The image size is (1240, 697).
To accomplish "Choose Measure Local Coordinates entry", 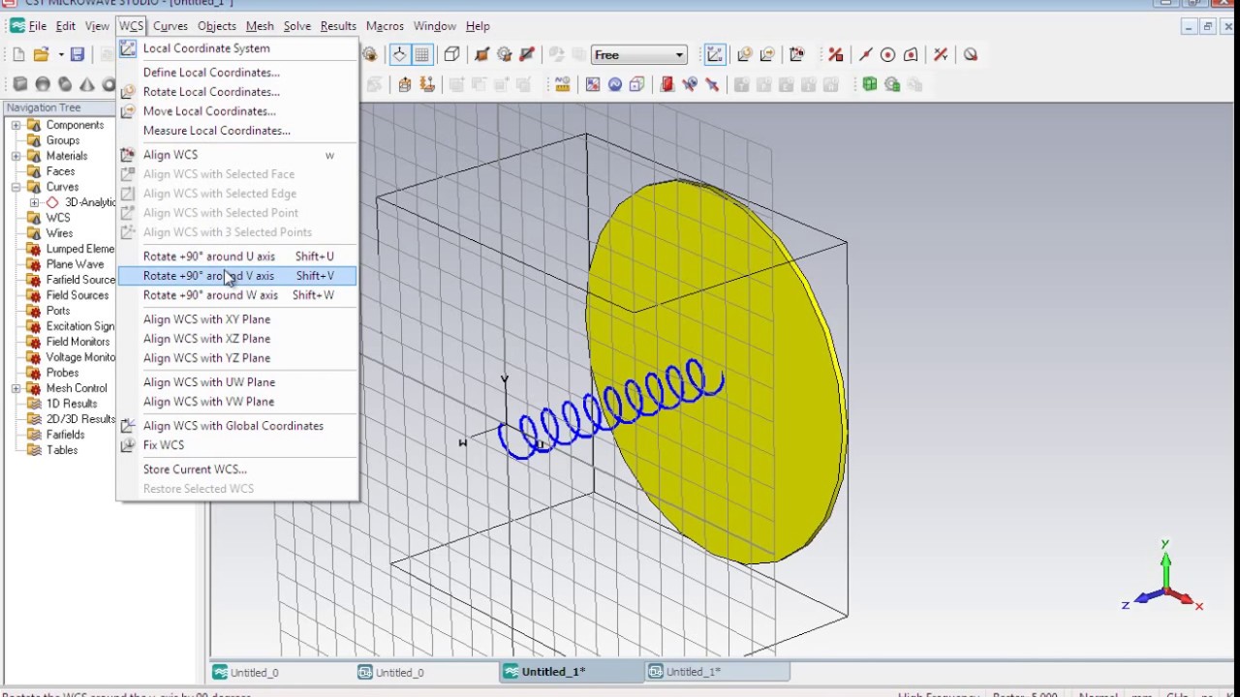I will [236, 131].
